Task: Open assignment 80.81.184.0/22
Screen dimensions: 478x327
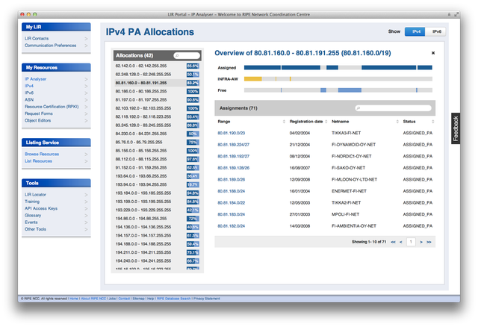Action: [x=231, y=203]
